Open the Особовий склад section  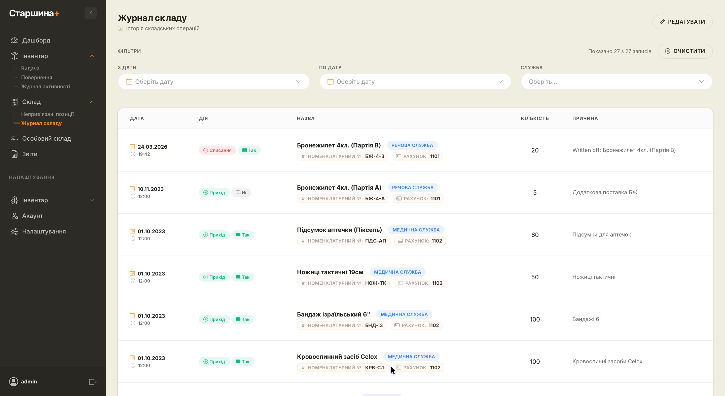pyautogui.click(x=46, y=138)
